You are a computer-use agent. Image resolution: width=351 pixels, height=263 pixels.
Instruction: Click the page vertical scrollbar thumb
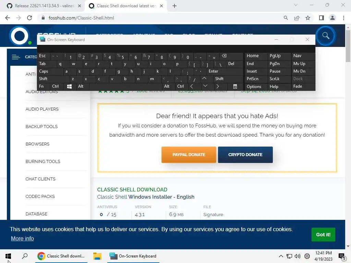(x=348, y=46)
